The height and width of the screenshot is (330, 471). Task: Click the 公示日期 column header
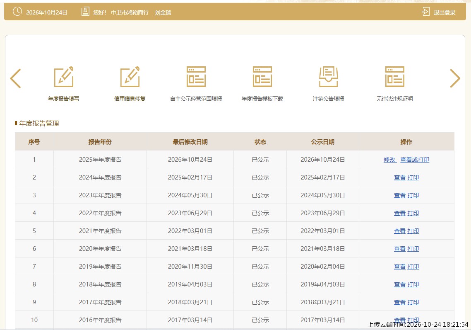322,142
